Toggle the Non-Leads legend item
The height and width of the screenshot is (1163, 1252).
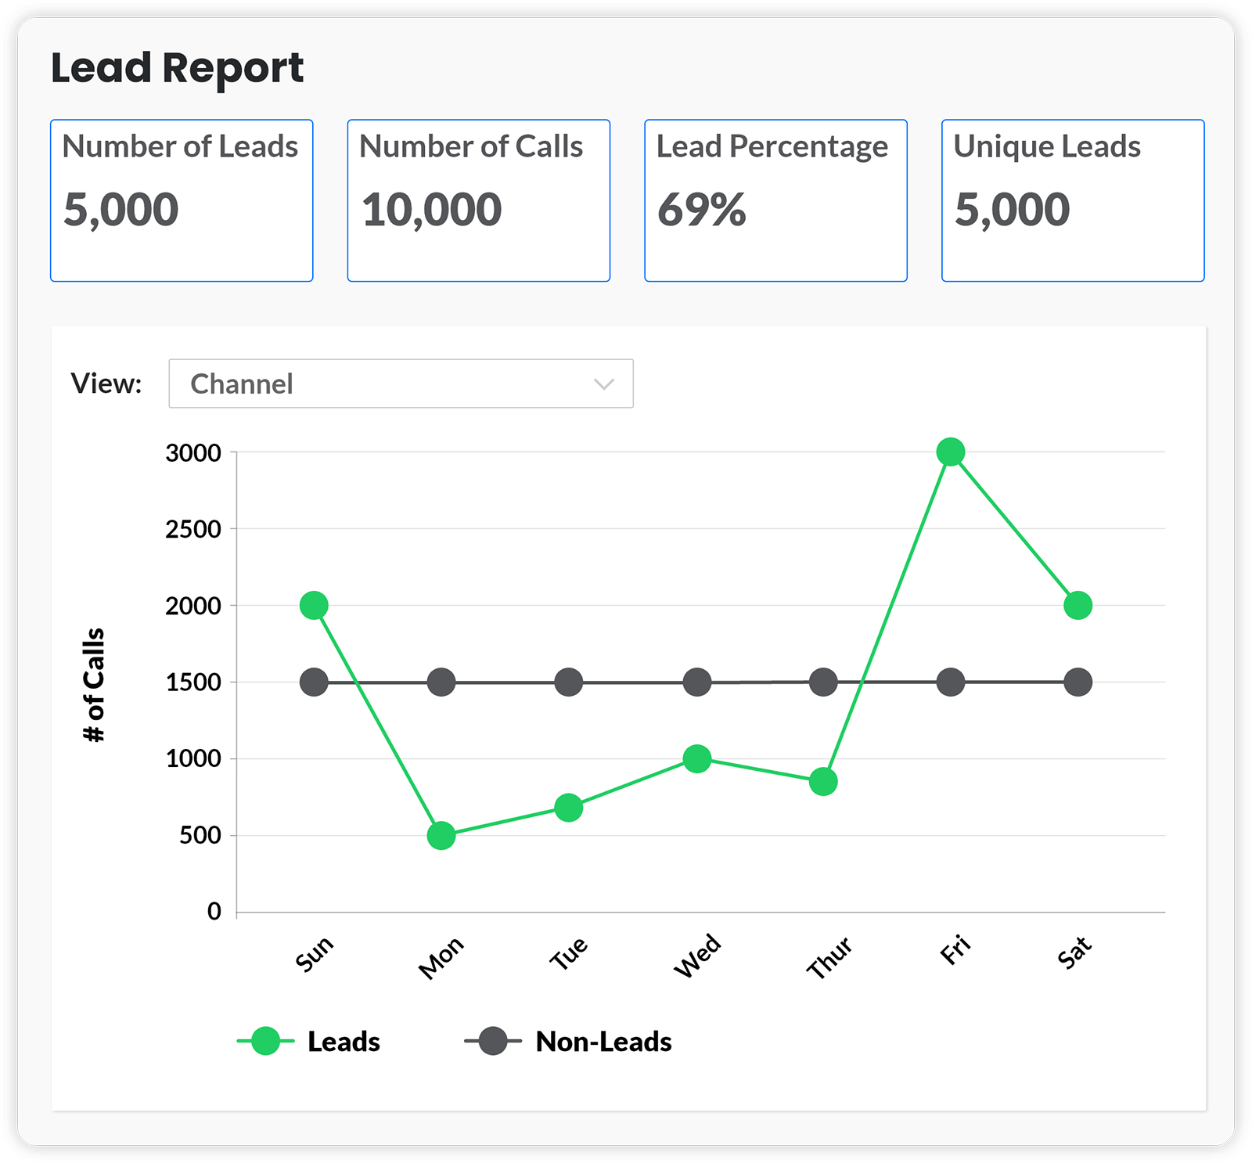click(x=568, y=1042)
